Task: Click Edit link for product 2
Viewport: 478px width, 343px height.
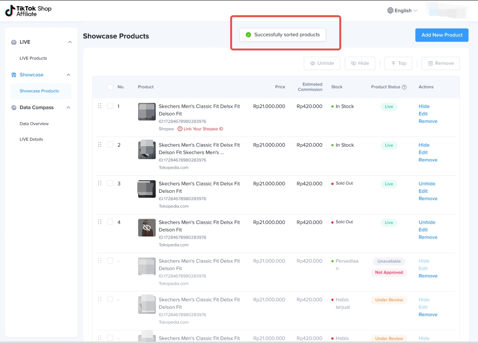Action: tap(423, 153)
